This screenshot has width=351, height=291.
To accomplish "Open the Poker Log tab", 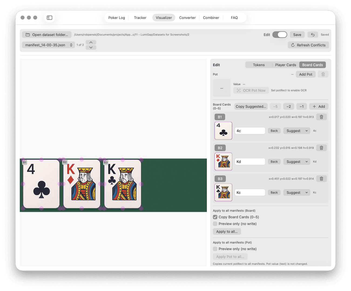I will click(x=117, y=18).
